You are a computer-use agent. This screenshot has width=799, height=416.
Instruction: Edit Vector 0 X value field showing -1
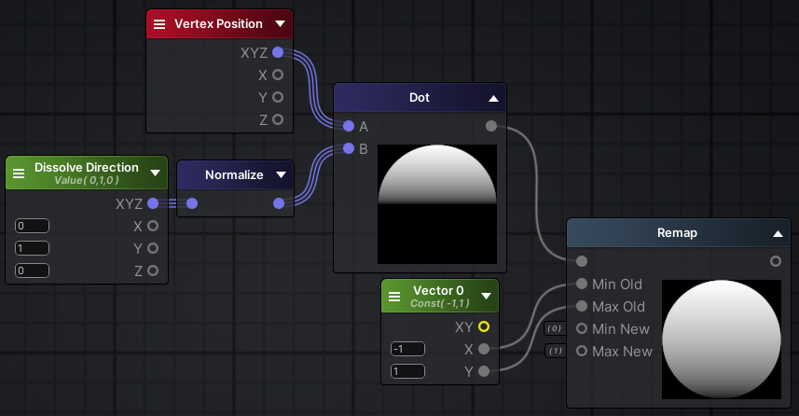(x=407, y=349)
